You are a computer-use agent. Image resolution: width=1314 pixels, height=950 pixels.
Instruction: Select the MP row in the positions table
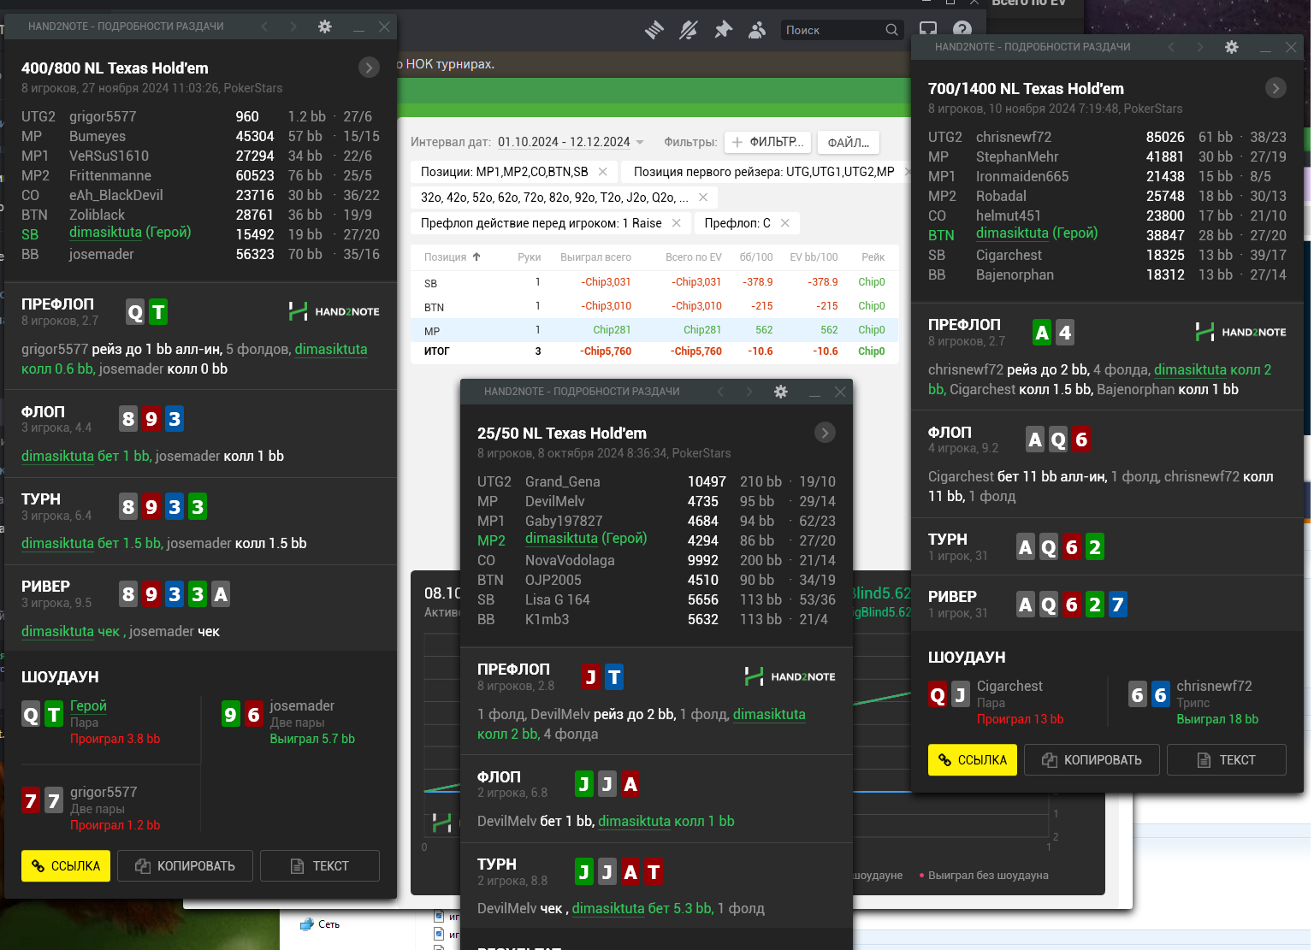point(654,330)
